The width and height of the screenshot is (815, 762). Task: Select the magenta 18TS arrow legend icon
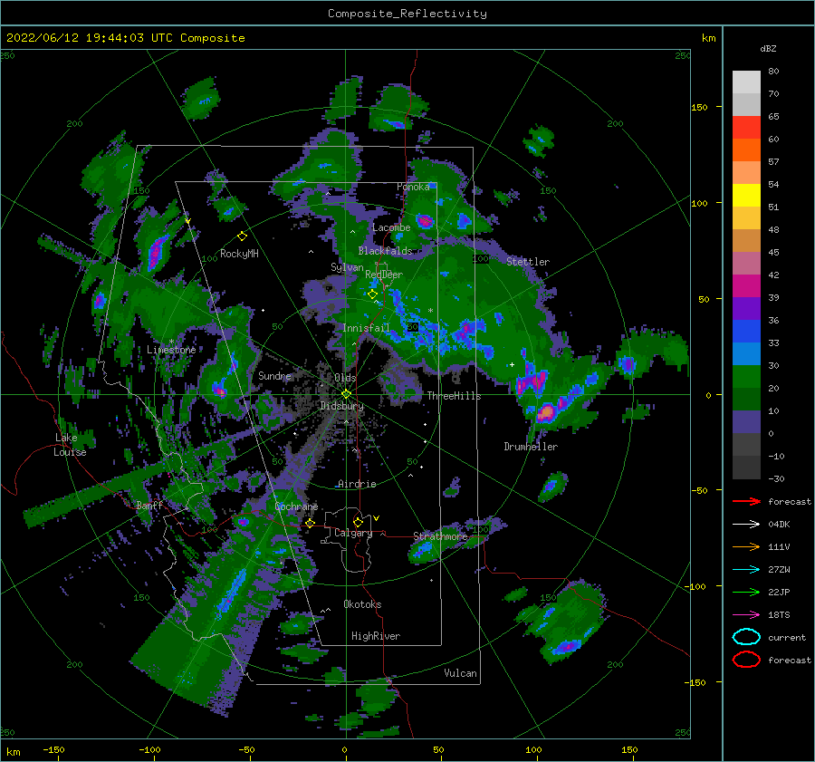tap(746, 615)
